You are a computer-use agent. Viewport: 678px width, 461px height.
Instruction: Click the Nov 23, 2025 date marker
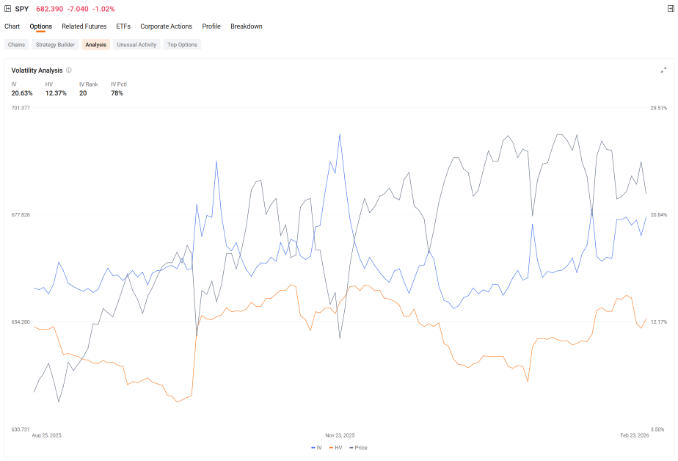pos(340,435)
